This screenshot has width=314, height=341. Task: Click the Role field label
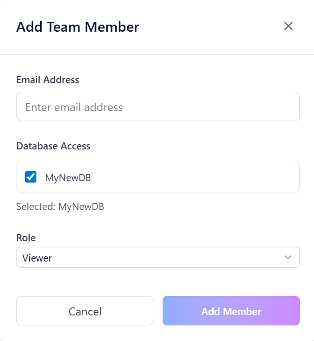[x=26, y=237]
